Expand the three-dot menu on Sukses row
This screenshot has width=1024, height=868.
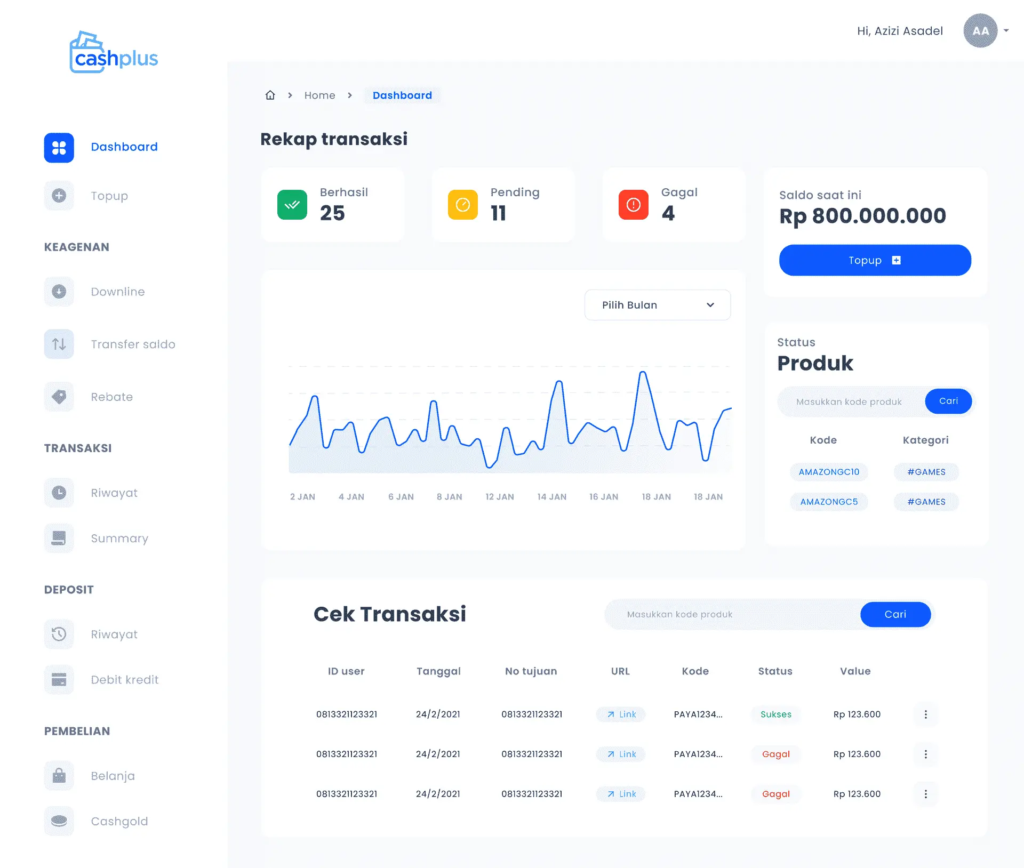925,715
